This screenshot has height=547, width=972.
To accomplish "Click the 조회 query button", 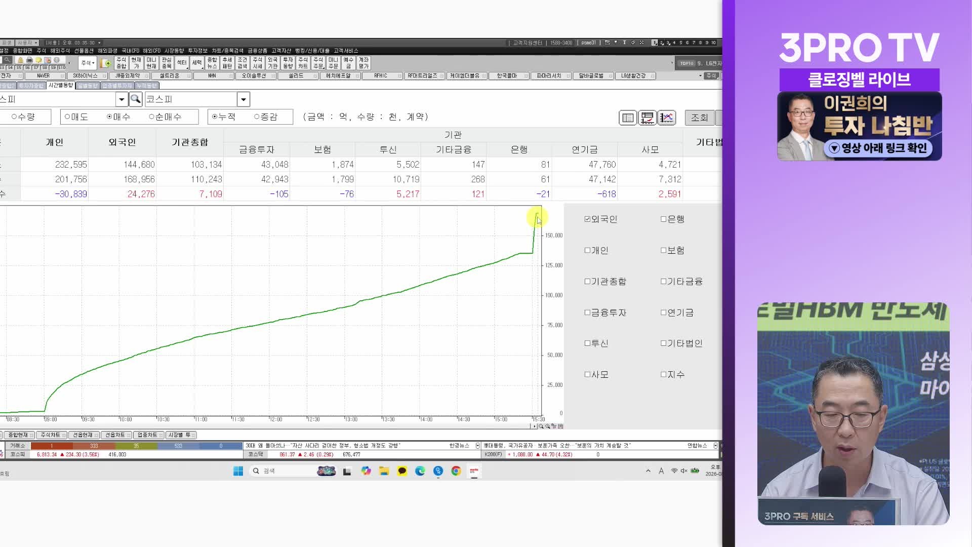I will pyautogui.click(x=699, y=118).
